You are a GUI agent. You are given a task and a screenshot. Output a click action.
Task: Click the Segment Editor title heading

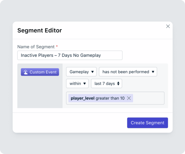point(39,30)
